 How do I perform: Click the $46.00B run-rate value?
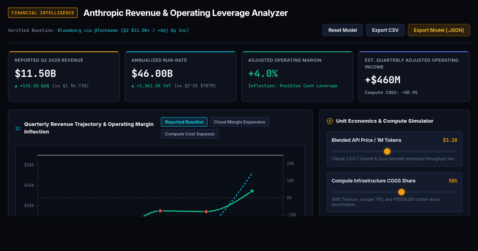click(x=152, y=74)
